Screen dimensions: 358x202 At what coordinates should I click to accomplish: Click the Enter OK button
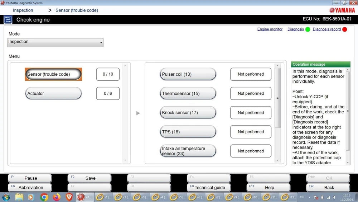(x=328, y=178)
